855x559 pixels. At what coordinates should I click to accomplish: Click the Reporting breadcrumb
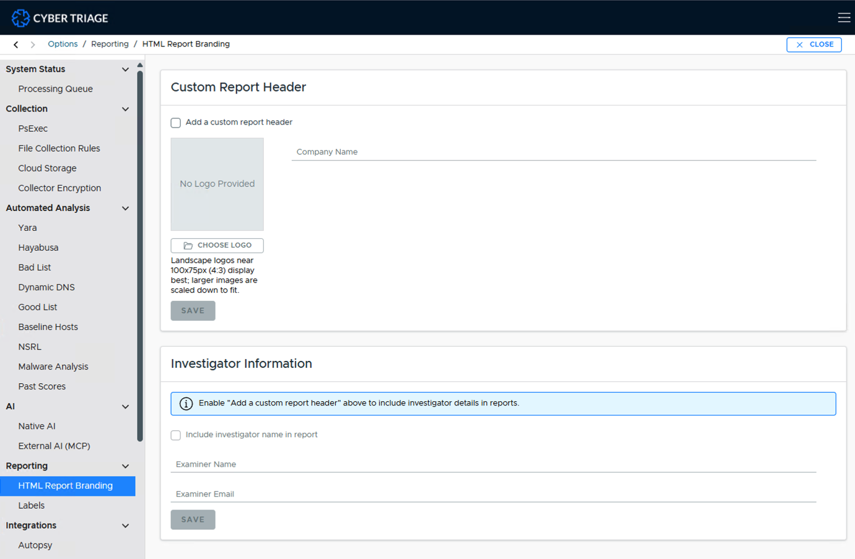pyautogui.click(x=110, y=44)
